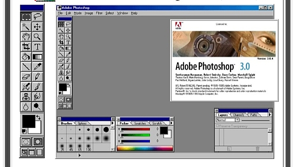Viewport: 295px width, 167px height.
Task: Open the Select menu
Action: (x=110, y=13)
